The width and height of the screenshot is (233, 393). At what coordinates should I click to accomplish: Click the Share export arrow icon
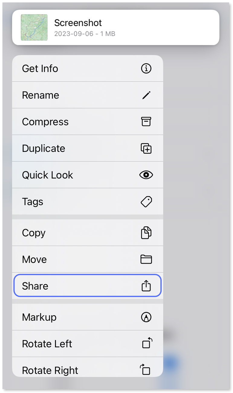point(146,286)
